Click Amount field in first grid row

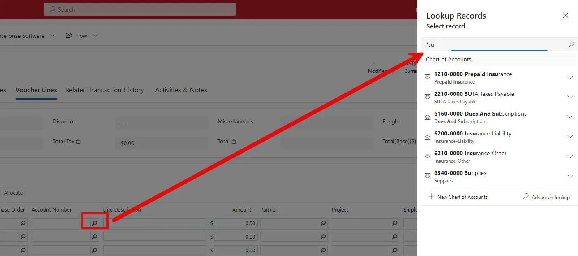point(236,223)
